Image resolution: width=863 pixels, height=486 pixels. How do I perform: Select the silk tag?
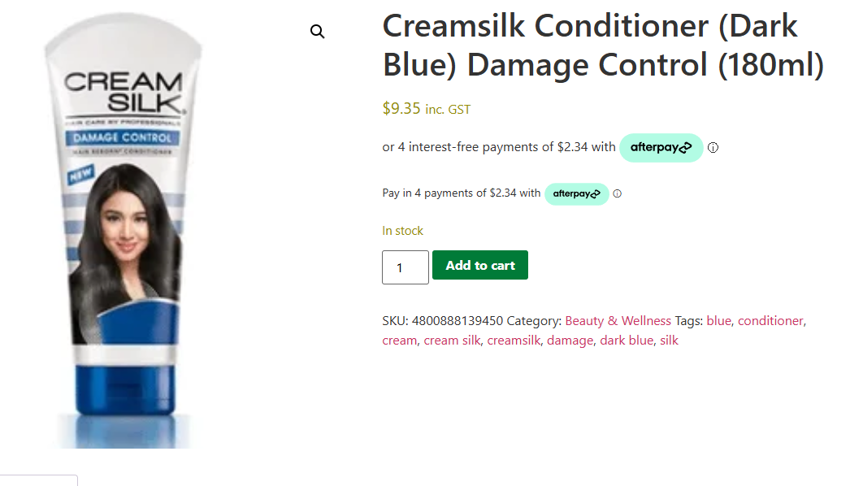point(669,340)
